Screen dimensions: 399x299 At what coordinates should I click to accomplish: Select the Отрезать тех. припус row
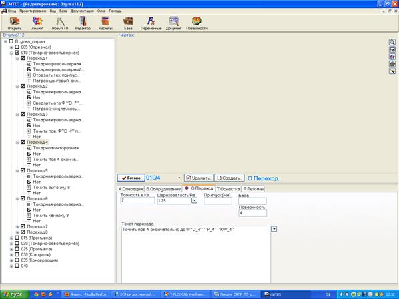pyautogui.click(x=53, y=75)
